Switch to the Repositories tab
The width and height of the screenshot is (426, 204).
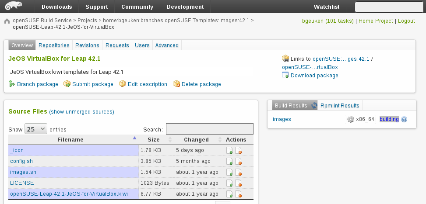[x=54, y=45]
